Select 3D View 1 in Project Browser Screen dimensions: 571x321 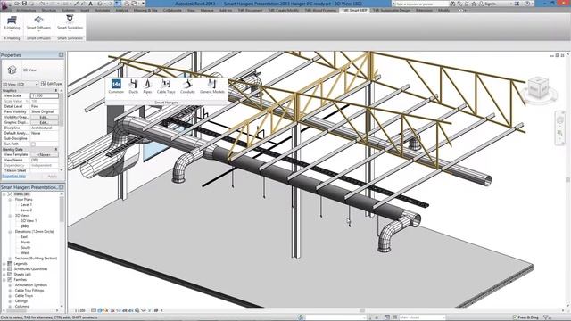pyautogui.click(x=29, y=221)
